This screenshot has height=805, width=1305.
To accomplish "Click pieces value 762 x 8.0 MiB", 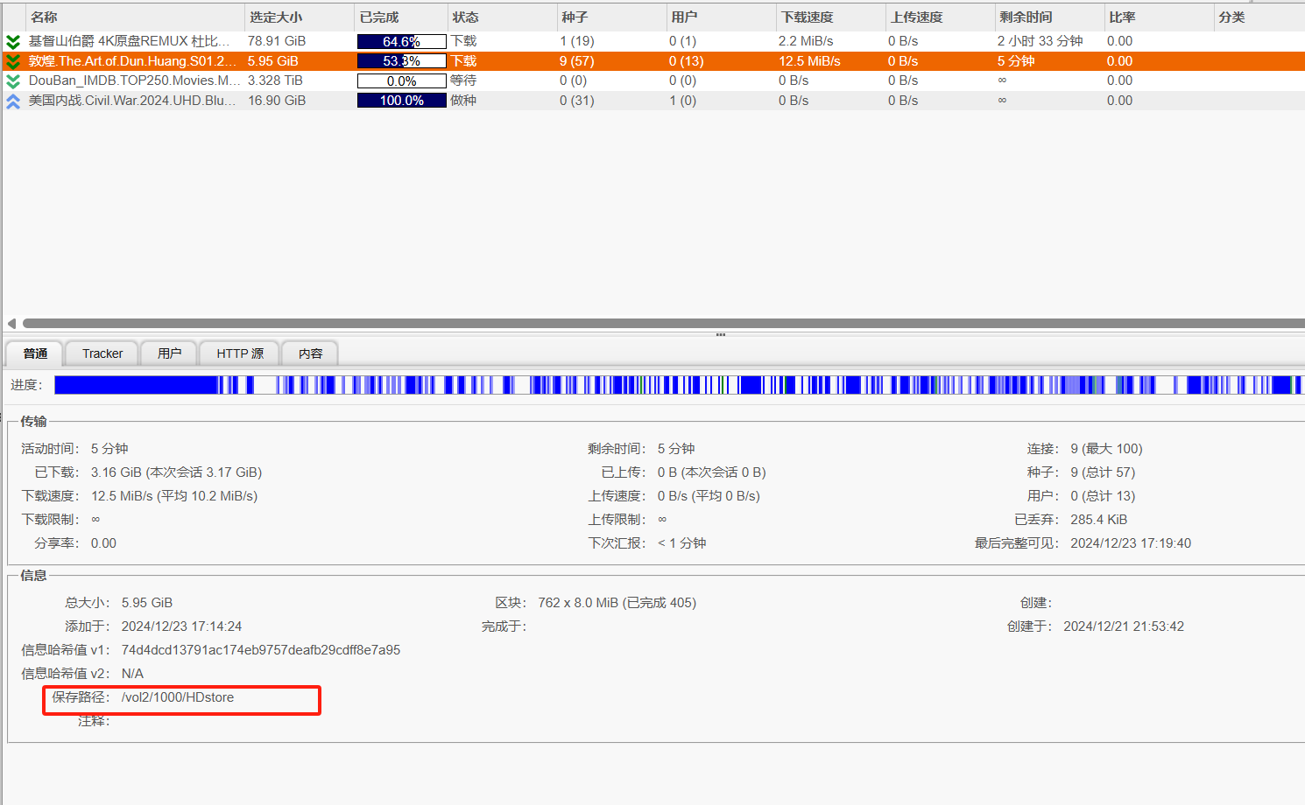I will tap(617, 603).
